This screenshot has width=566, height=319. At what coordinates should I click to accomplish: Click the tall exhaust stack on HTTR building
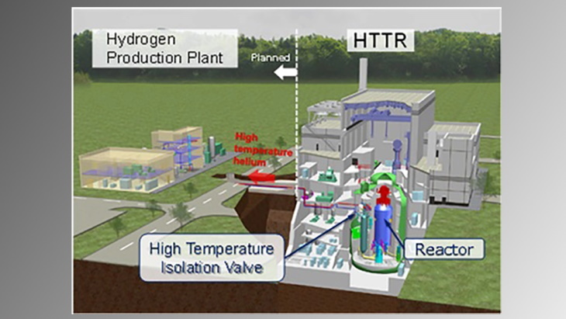coord(362,75)
